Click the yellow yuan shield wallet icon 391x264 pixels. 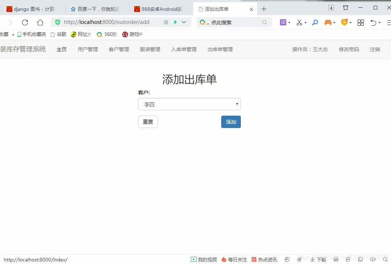[x=344, y=22]
